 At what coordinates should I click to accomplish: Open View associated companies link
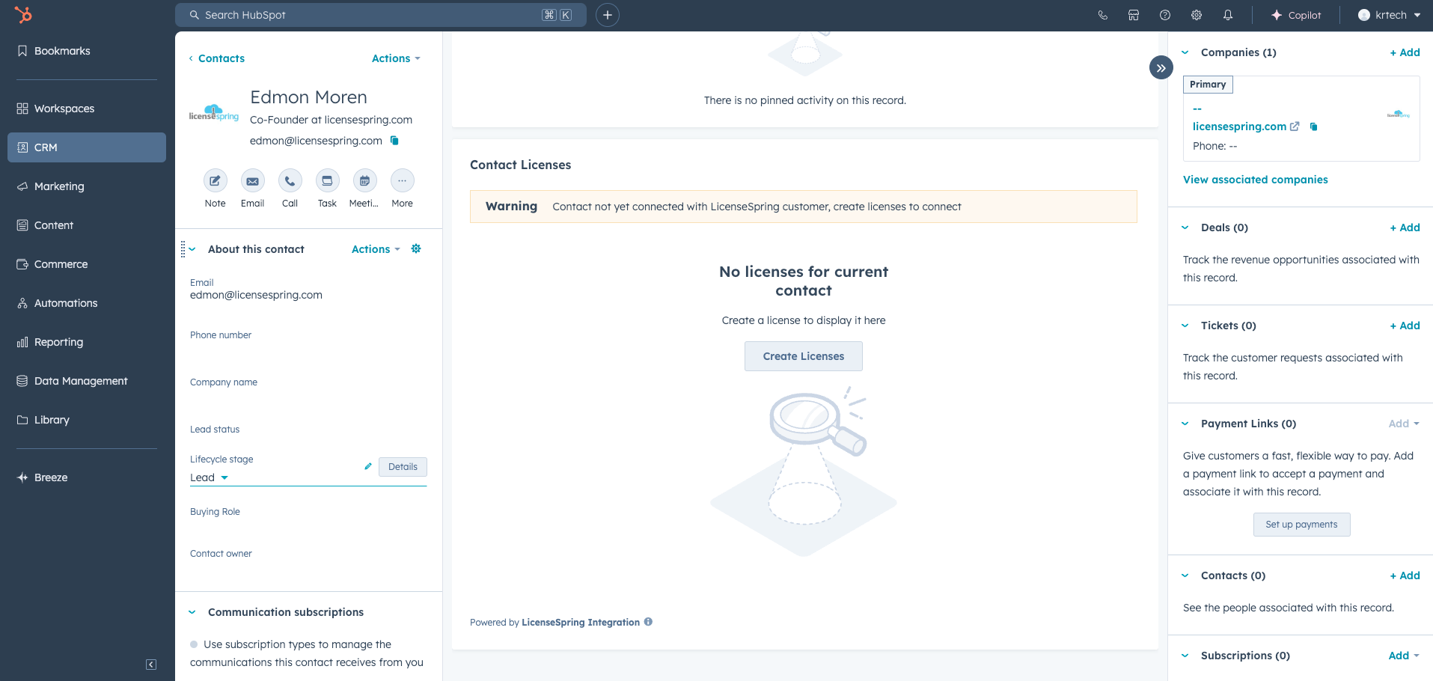[1255, 180]
